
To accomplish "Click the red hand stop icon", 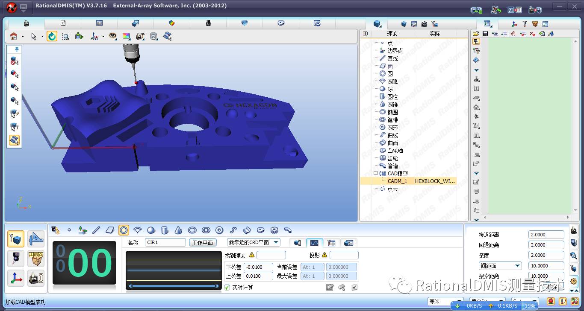I will tap(513, 34).
